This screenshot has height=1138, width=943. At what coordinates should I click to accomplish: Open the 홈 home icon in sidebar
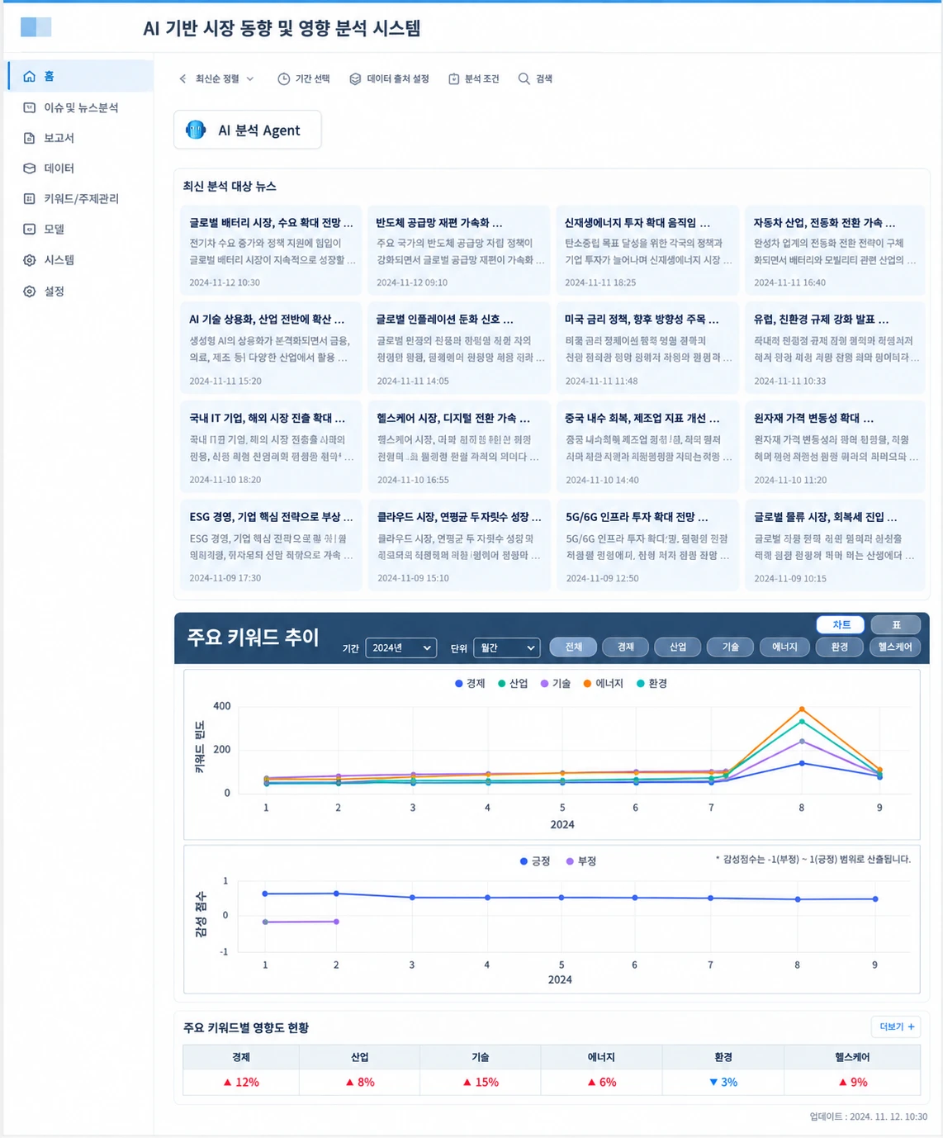30,76
